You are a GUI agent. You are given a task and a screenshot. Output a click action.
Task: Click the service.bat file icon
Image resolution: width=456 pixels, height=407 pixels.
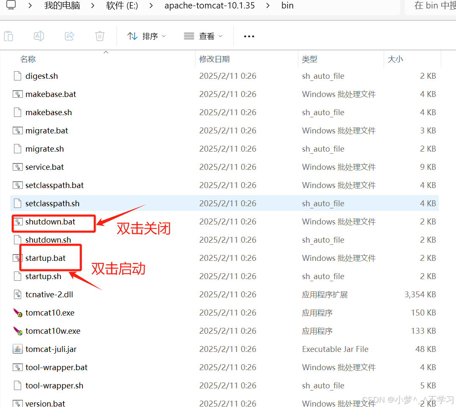click(x=18, y=167)
